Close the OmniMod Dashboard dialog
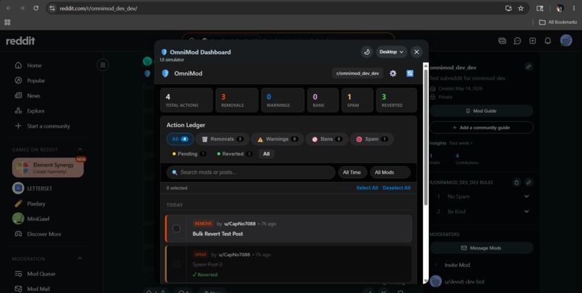 pos(417,52)
